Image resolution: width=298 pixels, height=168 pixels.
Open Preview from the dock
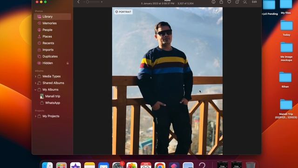click(188, 165)
